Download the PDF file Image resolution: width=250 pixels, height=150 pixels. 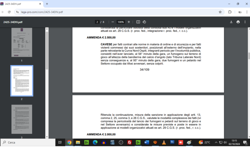pyautogui.click(x=231, y=22)
